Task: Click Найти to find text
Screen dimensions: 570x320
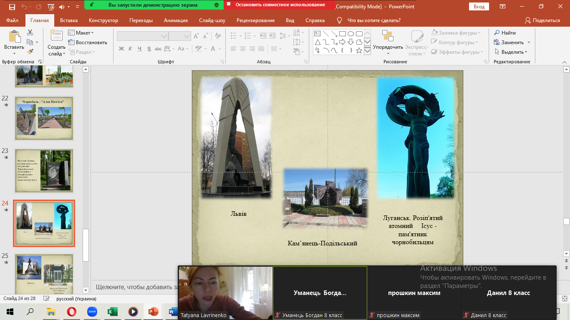Action: pyautogui.click(x=505, y=33)
